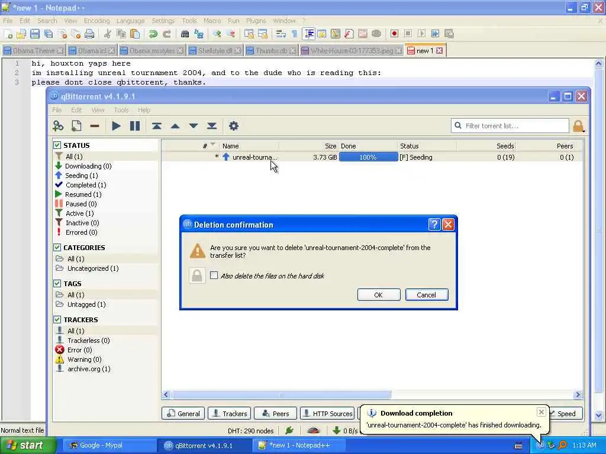Switch to Peers tab in qBittorrent
Viewport: 606px width, 454px height.
pyautogui.click(x=276, y=413)
